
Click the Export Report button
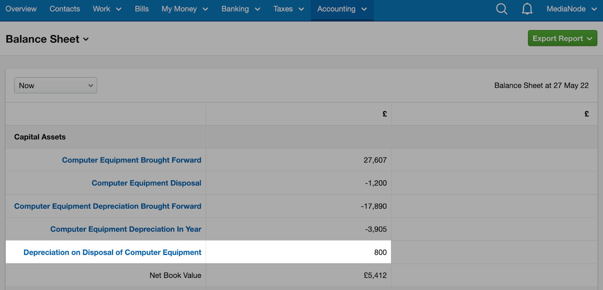562,38
